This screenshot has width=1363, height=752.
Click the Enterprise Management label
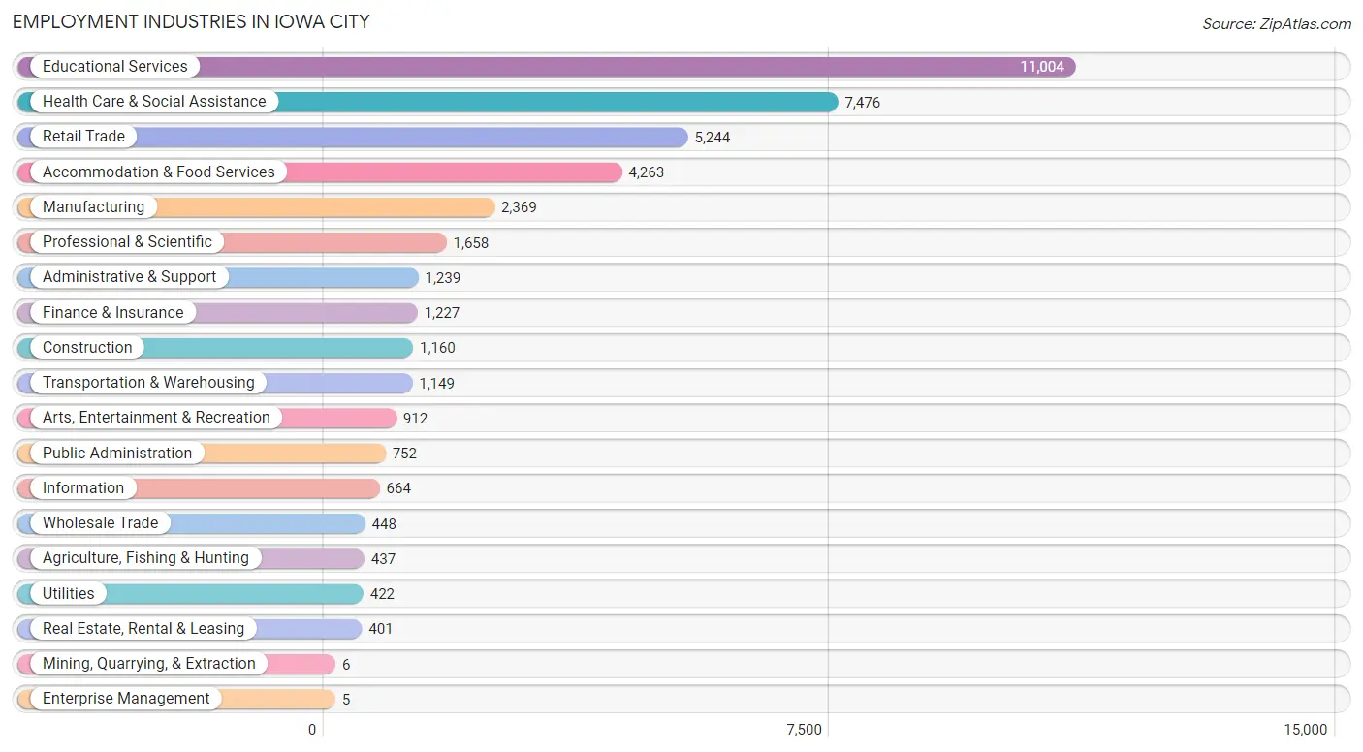tap(126, 698)
